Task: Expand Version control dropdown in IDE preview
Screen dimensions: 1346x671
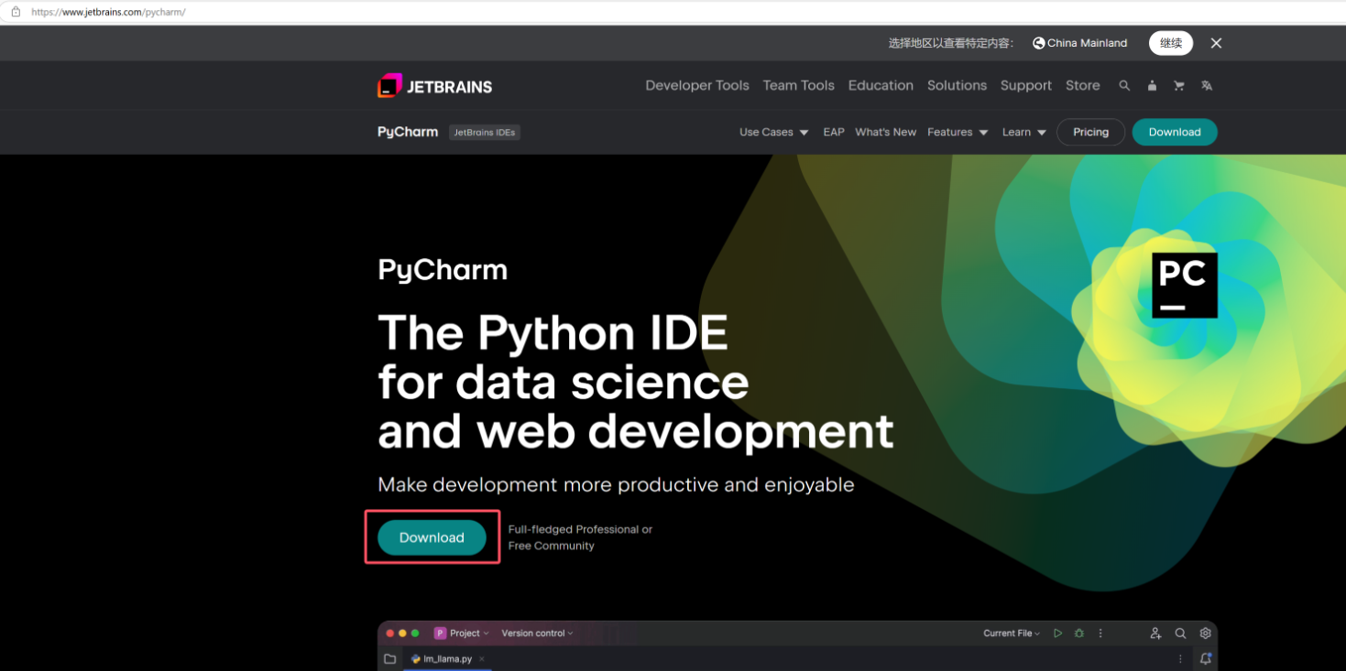Action: pos(537,633)
